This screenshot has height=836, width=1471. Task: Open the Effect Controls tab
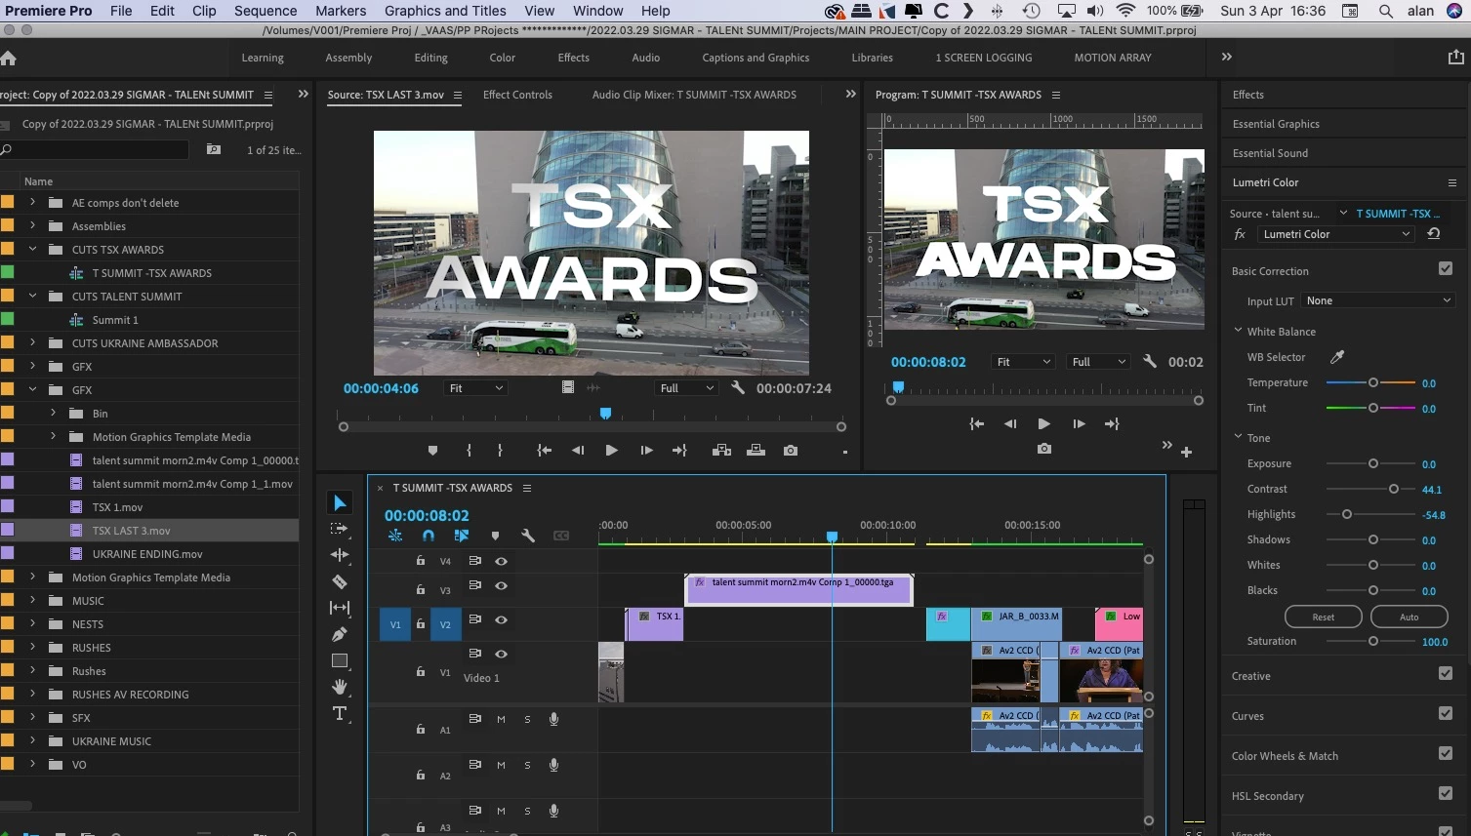coord(517,95)
